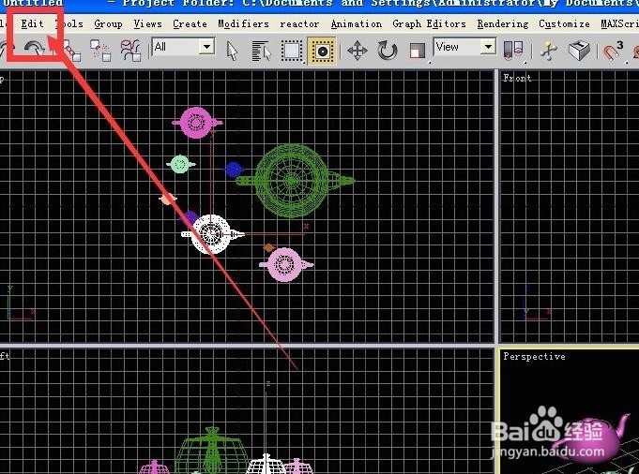
Task: Open the Create menu
Action: click(x=190, y=24)
